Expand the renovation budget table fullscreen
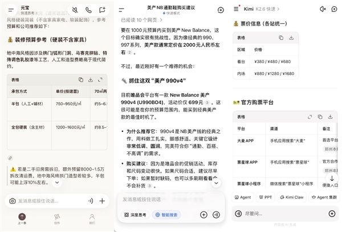The height and width of the screenshot is (232, 342). point(100,80)
